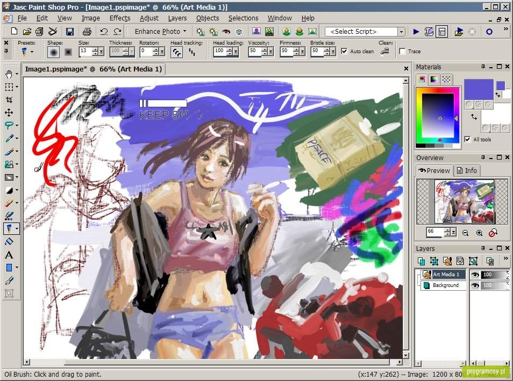Open the Layers menu

tap(177, 18)
